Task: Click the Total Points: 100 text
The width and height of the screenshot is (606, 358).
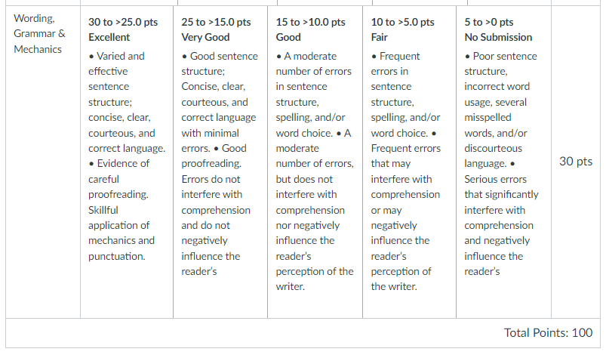Action: coord(548,332)
